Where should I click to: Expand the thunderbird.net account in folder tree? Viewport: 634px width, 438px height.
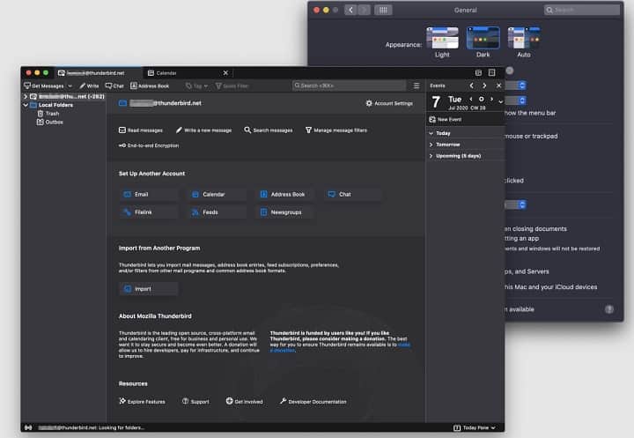[26, 96]
